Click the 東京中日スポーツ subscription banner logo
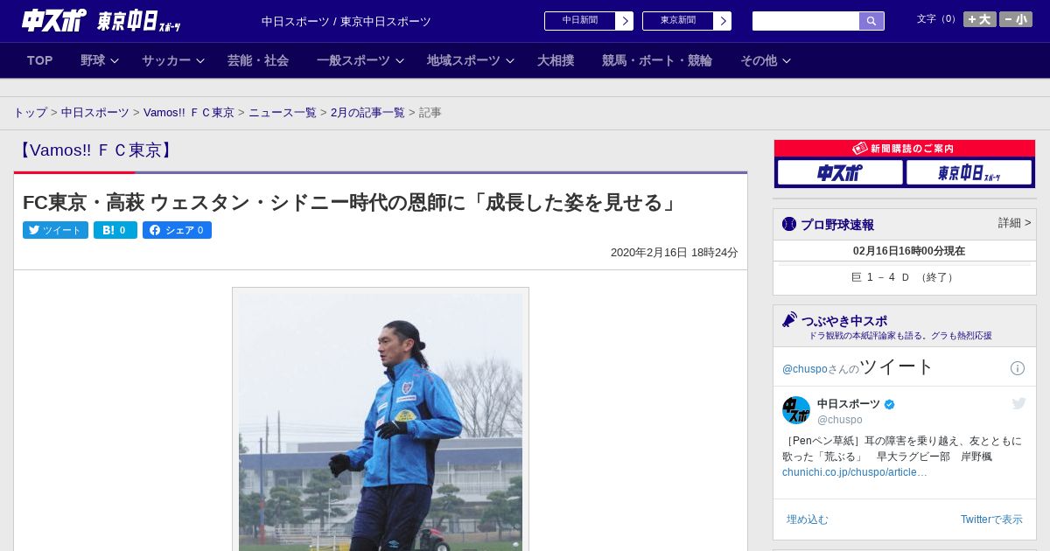 point(969,172)
